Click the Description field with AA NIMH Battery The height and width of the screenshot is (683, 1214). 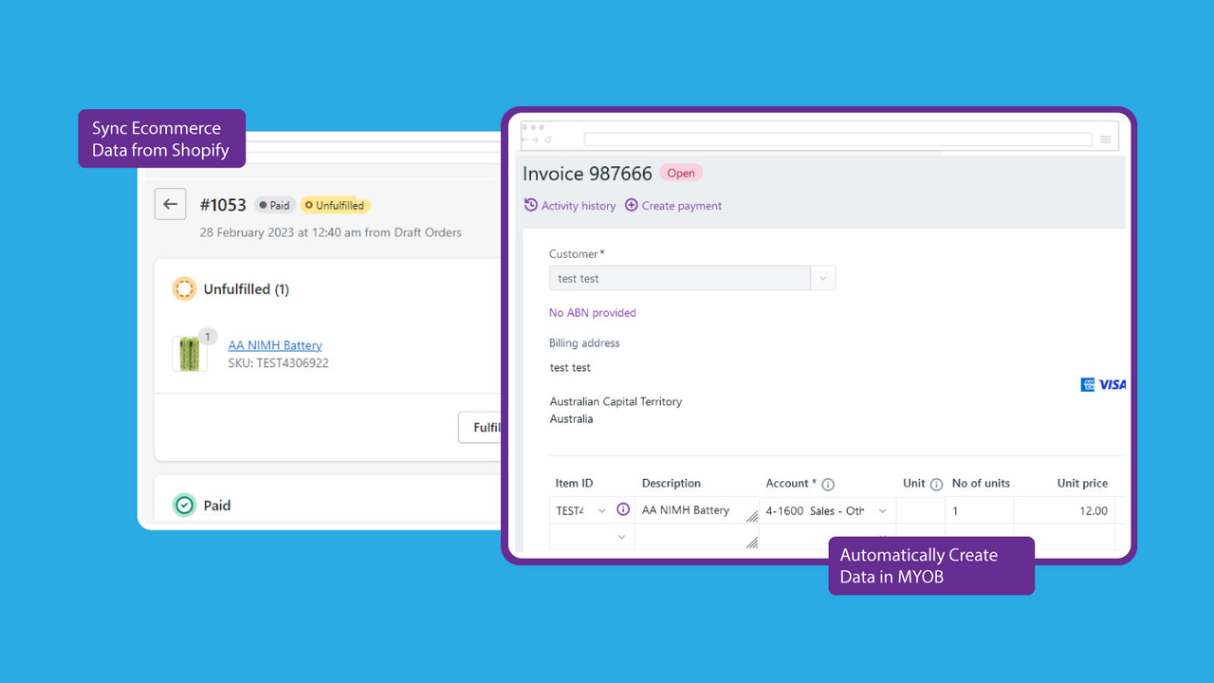pos(697,510)
